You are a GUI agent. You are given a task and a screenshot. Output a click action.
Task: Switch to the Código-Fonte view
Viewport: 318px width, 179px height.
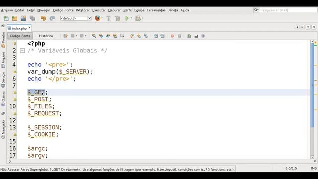20,36
